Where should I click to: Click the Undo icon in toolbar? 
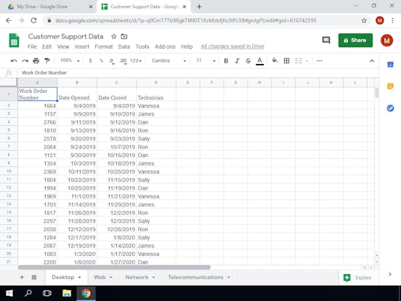[14, 60]
